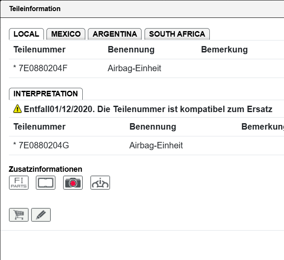Select the INTERPRETATION tab
Screen dimensions: 284x260
[46, 94]
